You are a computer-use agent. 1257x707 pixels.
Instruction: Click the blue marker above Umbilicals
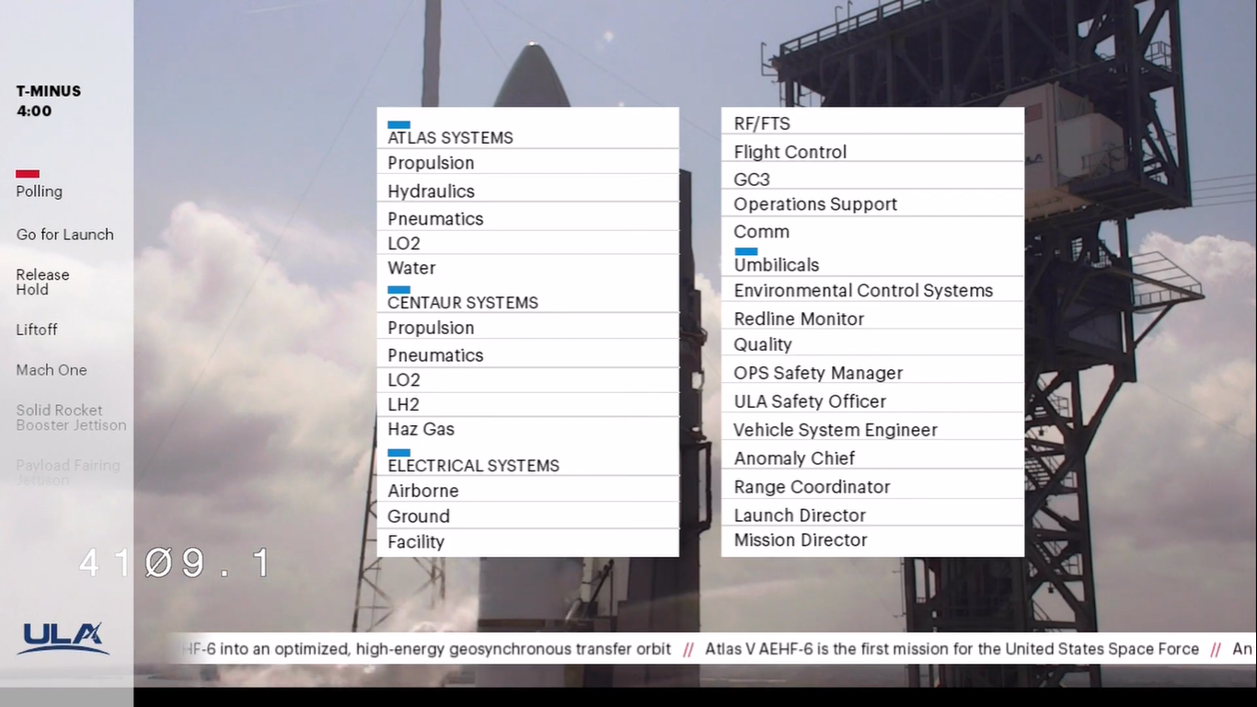click(745, 251)
